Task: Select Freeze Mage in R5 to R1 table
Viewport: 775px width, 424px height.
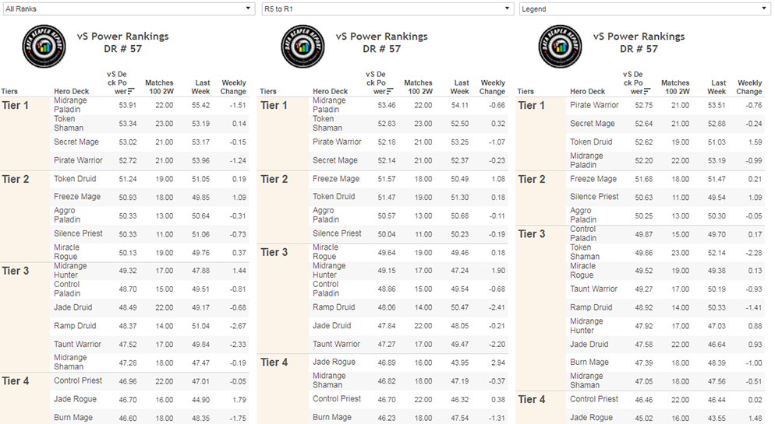Action: (336, 179)
